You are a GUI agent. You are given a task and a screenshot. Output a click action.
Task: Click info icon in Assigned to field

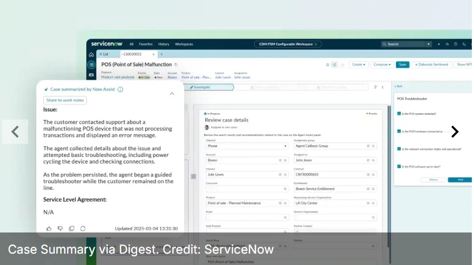tap(368, 160)
